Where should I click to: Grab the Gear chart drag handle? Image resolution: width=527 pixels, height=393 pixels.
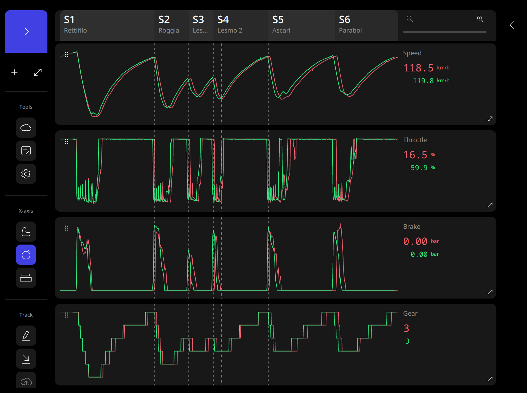(67, 315)
